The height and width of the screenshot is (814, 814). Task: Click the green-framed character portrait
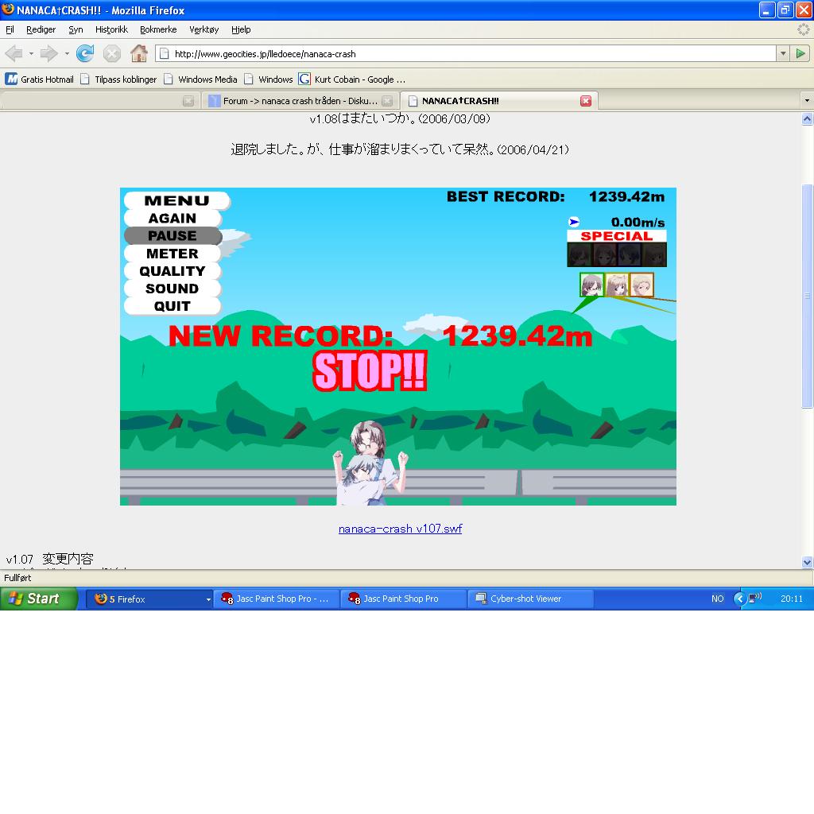click(x=591, y=285)
